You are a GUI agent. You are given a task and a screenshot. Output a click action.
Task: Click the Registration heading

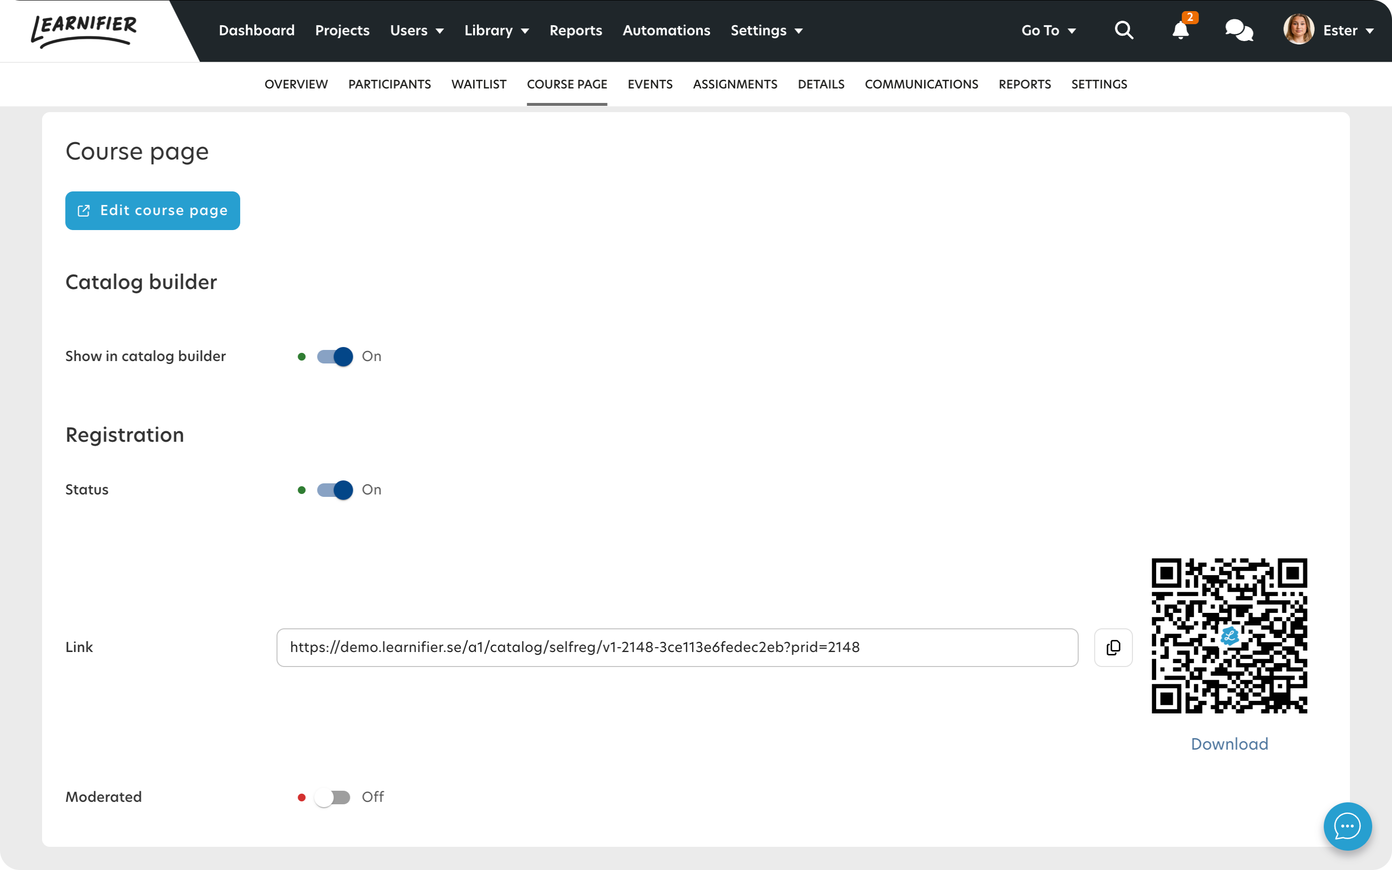(125, 435)
